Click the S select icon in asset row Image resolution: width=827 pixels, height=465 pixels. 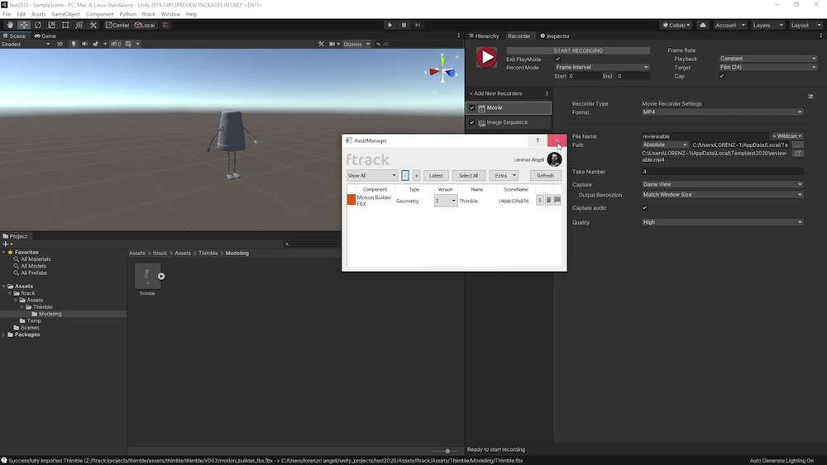539,200
